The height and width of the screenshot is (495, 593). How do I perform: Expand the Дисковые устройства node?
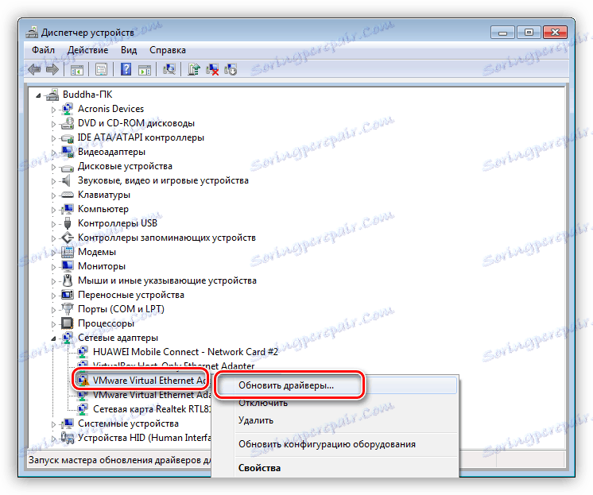click(53, 167)
